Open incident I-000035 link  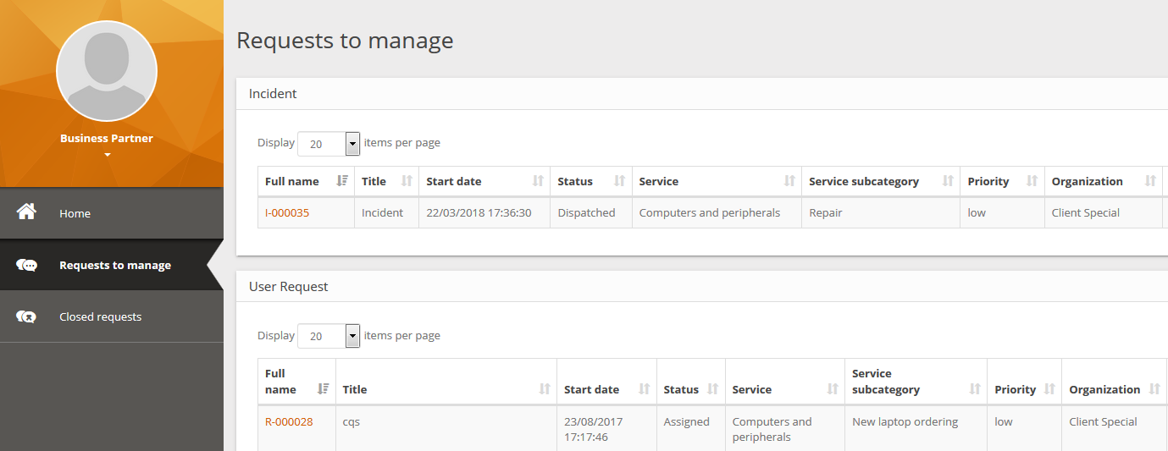tap(287, 213)
